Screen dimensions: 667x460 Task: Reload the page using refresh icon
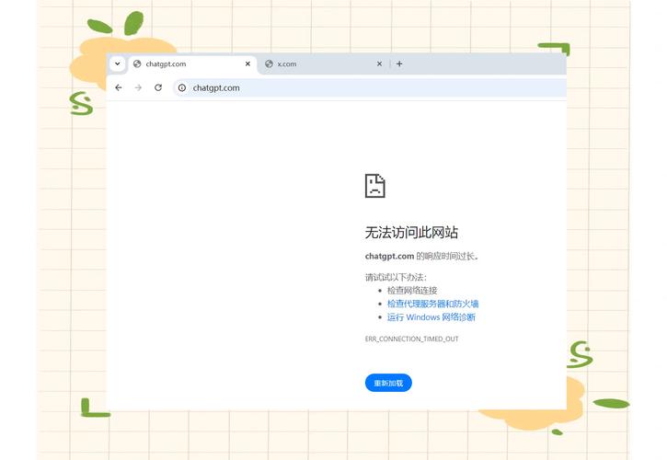click(158, 87)
